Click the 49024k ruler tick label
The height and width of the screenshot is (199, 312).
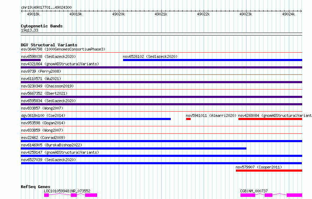289,14
